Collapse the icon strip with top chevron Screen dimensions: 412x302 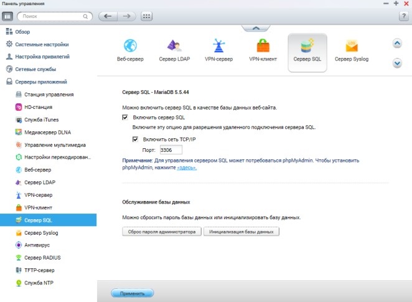click(x=256, y=28)
